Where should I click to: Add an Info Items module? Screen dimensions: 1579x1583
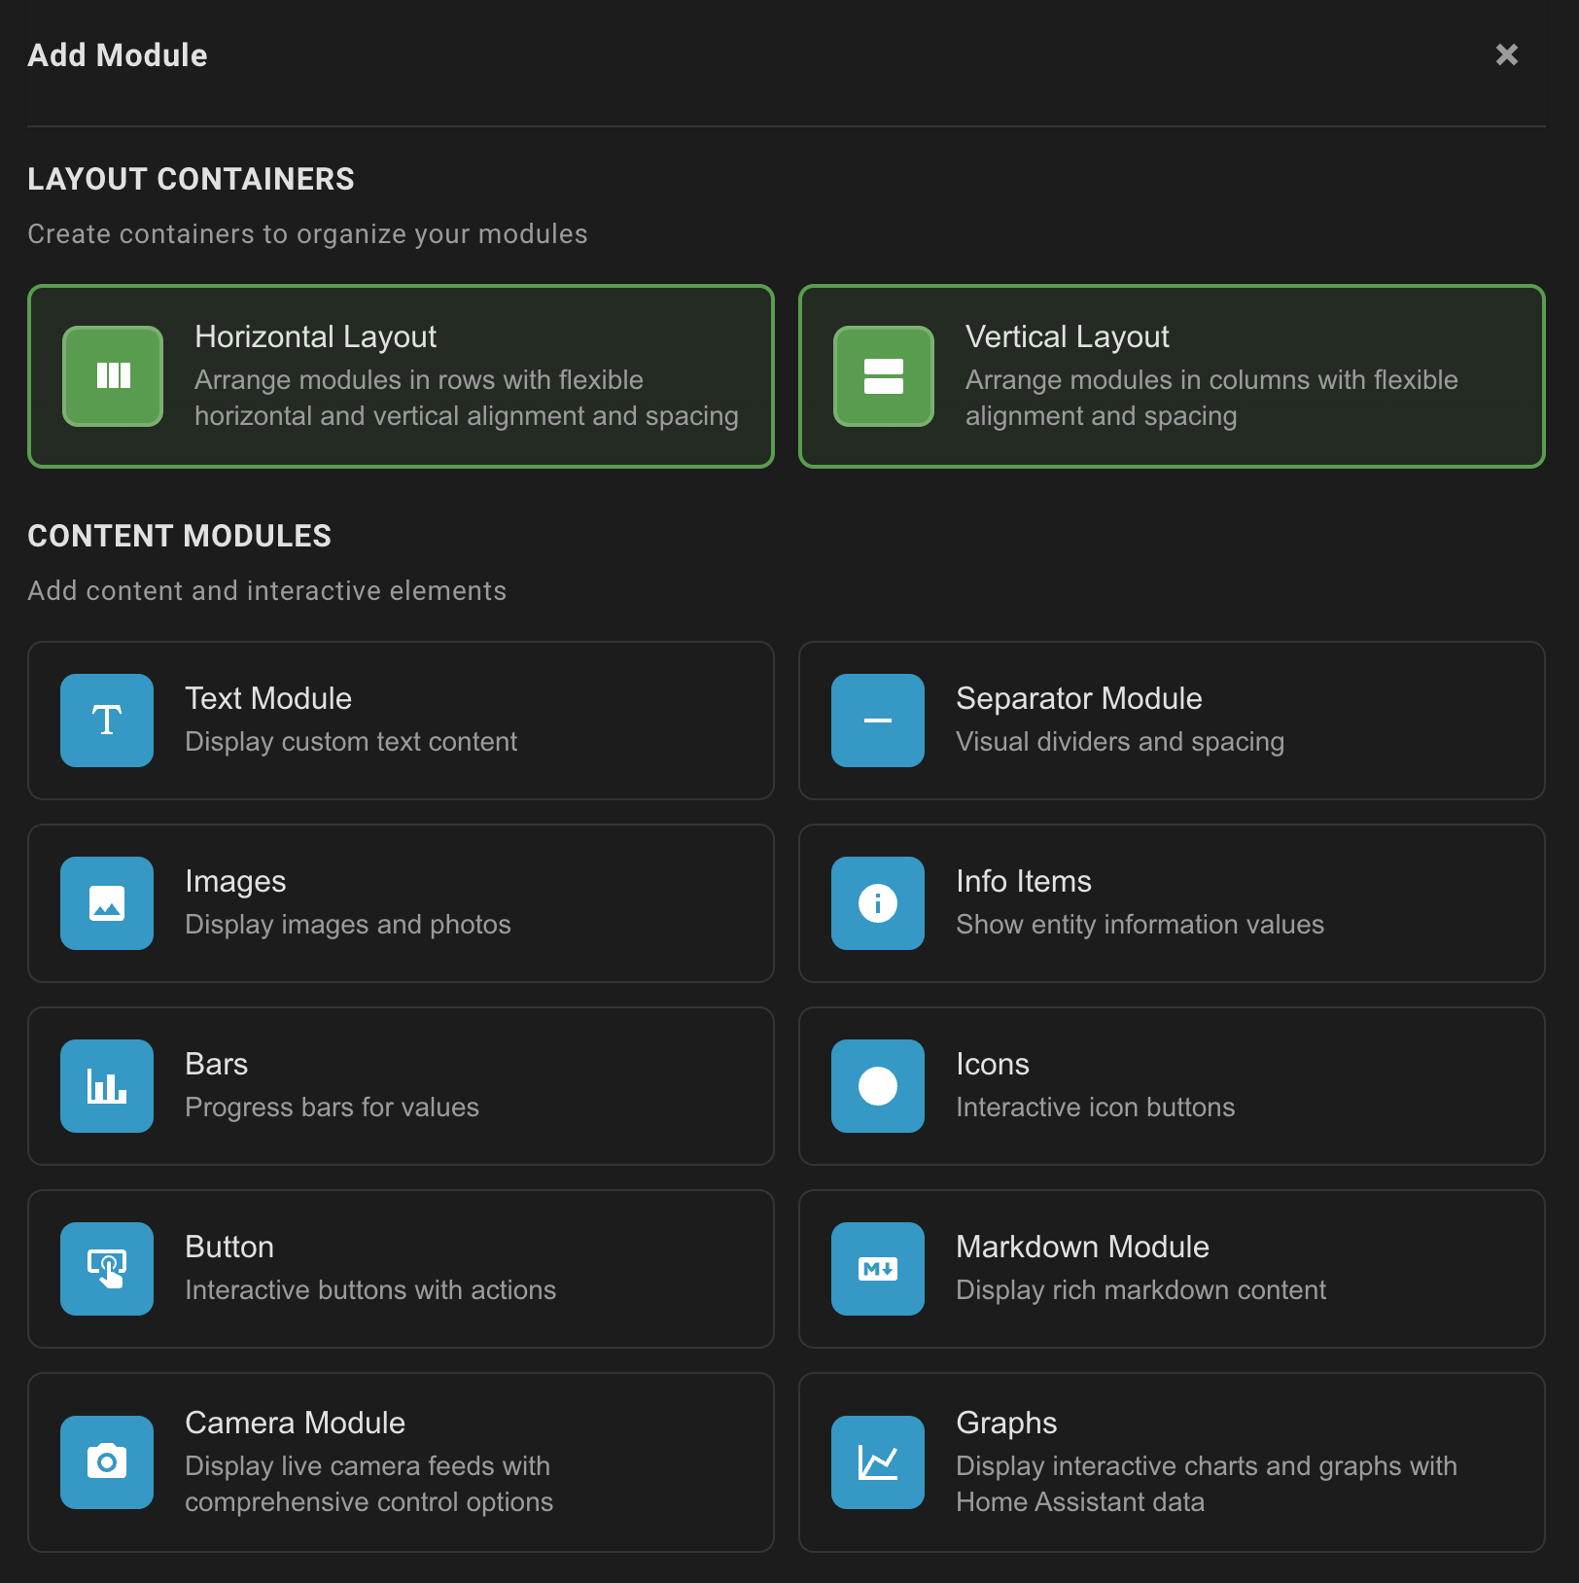[1172, 903]
